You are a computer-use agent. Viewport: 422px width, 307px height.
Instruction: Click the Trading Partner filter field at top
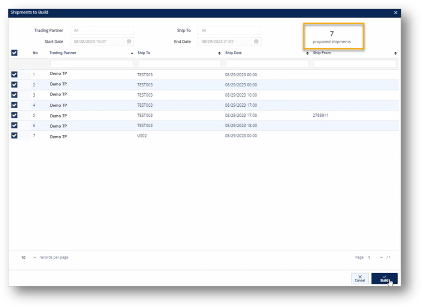[102, 30]
